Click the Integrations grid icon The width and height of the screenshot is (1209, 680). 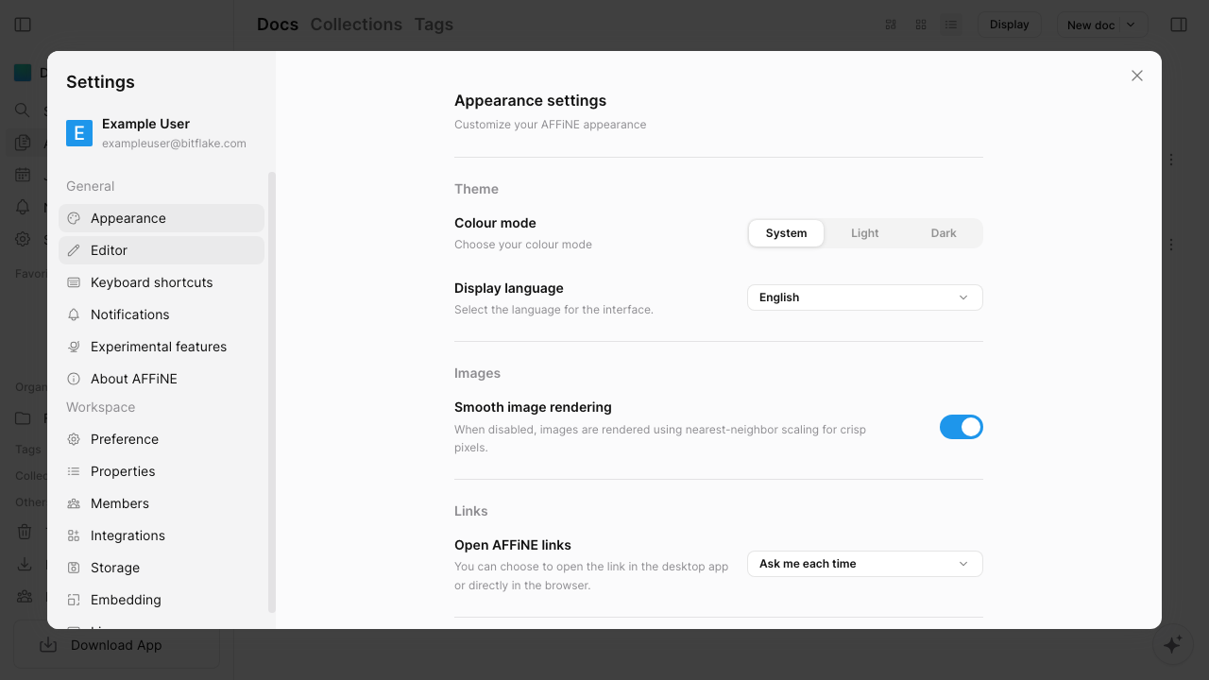click(74, 535)
